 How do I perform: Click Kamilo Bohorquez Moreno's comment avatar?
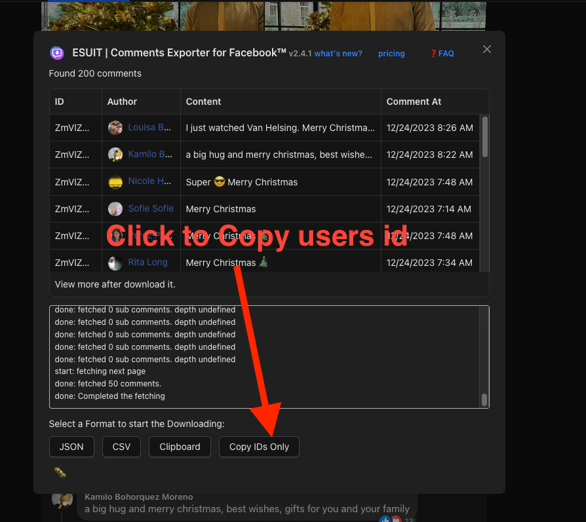click(x=63, y=500)
